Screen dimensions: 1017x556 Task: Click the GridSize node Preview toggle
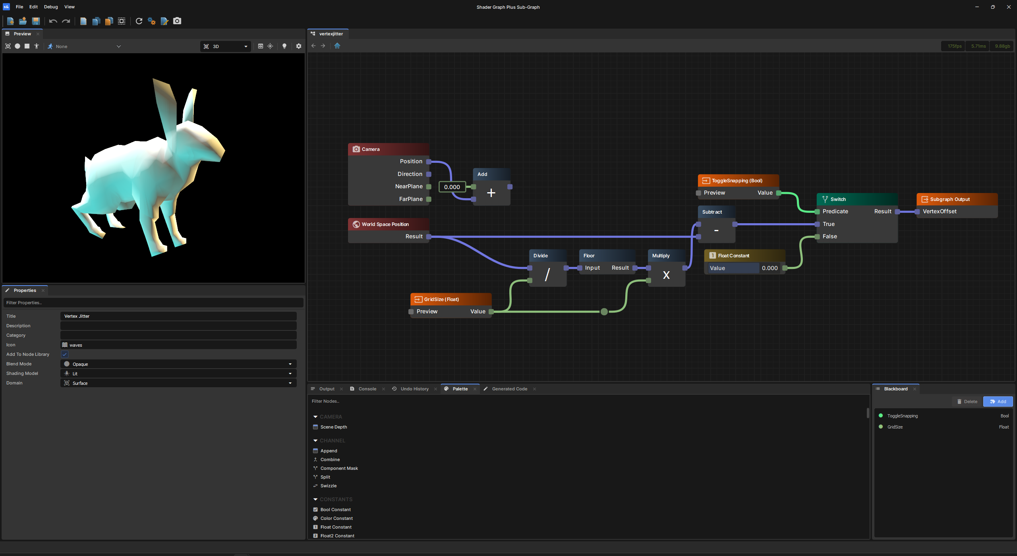pyautogui.click(x=411, y=312)
